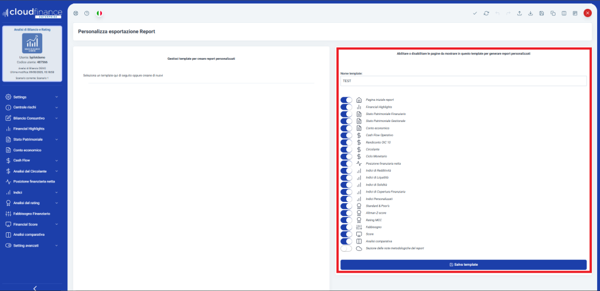Click the Italian flag language icon
The width and height of the screenshot is (600, 291).
tap(99, 13)
